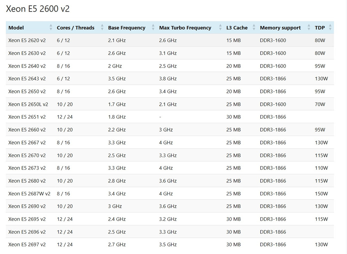The height and width of the screenshot is (254, 347).
Task: Click the 2.8 GHz base frequency cell
Action: (117, 181)
